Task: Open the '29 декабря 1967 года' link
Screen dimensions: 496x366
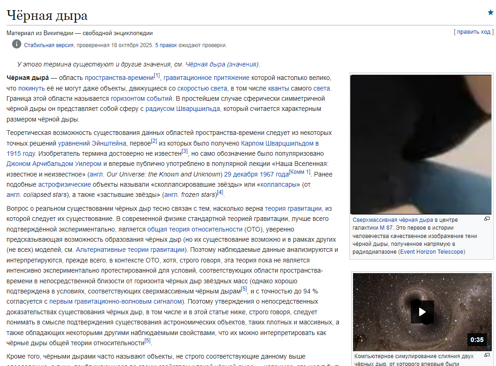Action: pos(256,174)
